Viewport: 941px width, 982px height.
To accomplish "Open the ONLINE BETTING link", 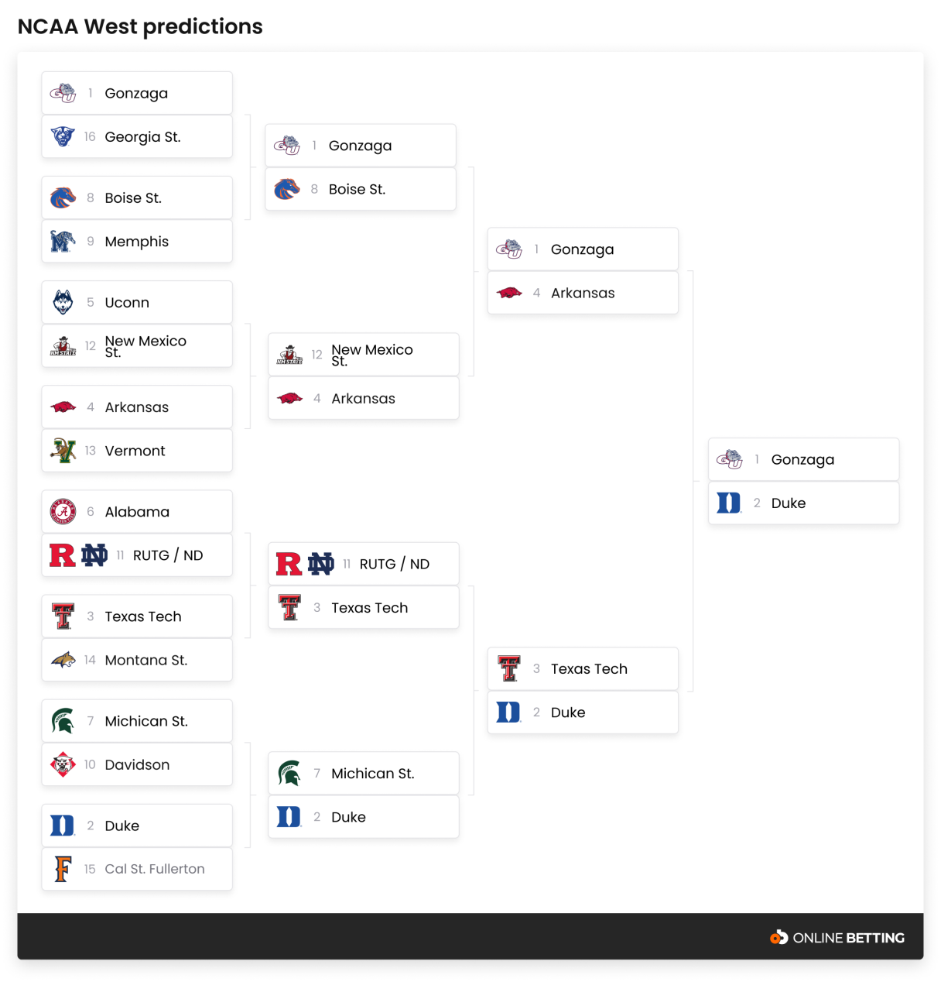I will (x=837, y=937).
